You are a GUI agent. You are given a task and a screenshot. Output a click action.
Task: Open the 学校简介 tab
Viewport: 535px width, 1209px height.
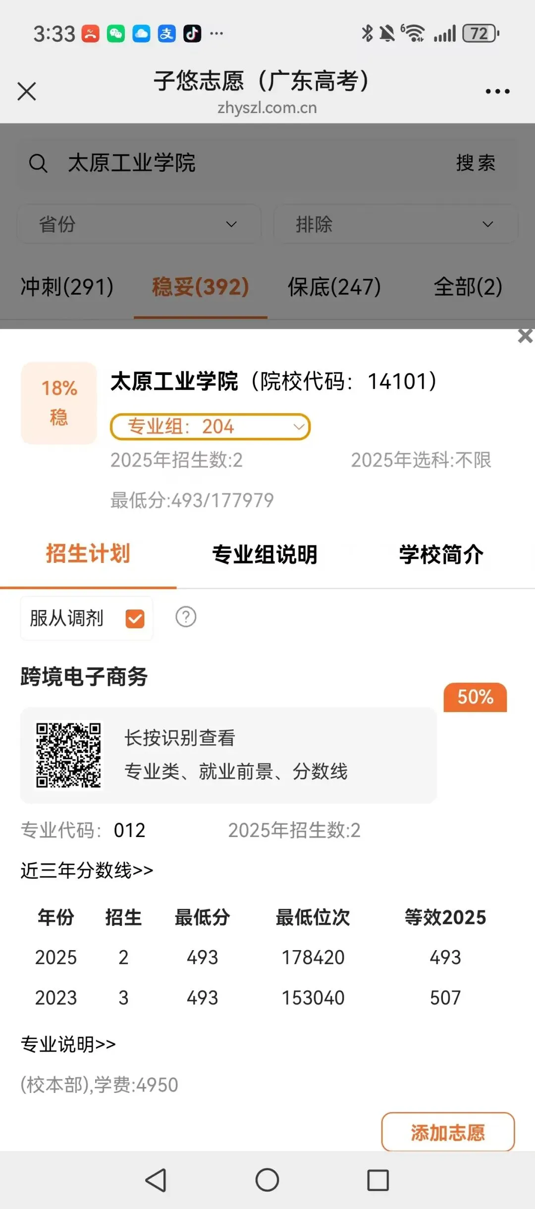coord(441,554)
